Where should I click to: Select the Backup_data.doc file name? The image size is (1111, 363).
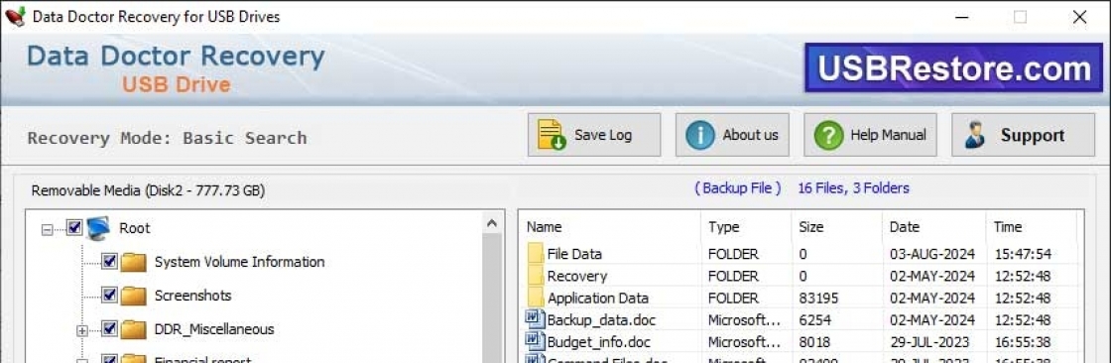601,319
